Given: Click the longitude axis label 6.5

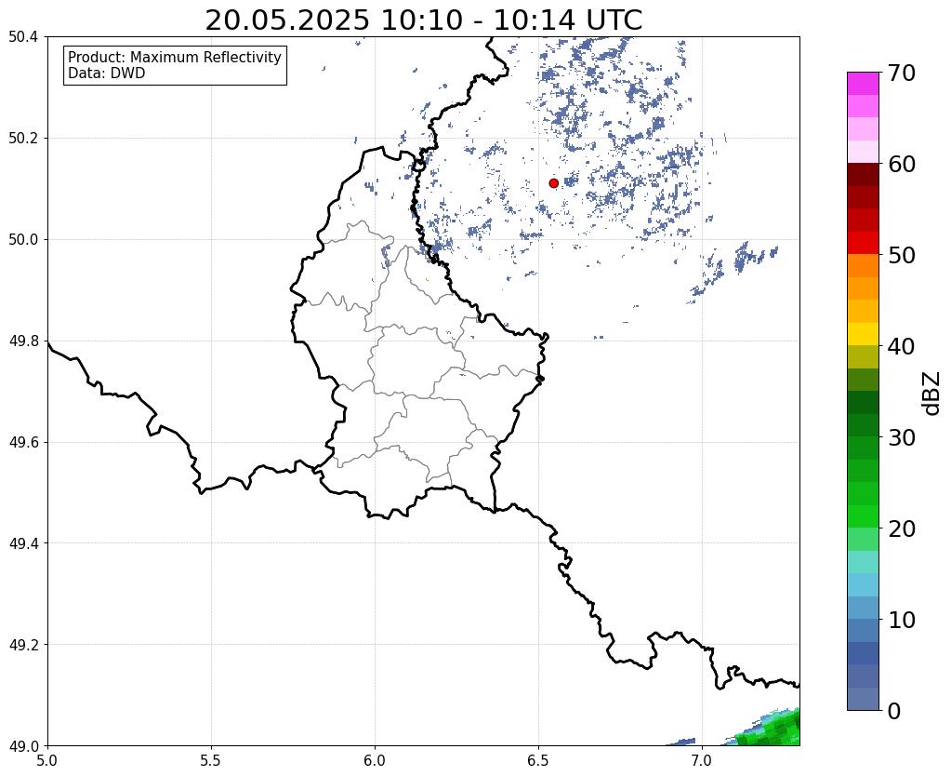Looking at the screenshot, I should [x=538, y=760].
